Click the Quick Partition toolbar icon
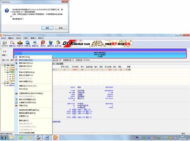 pyautogui.click(x=28, y=44)
